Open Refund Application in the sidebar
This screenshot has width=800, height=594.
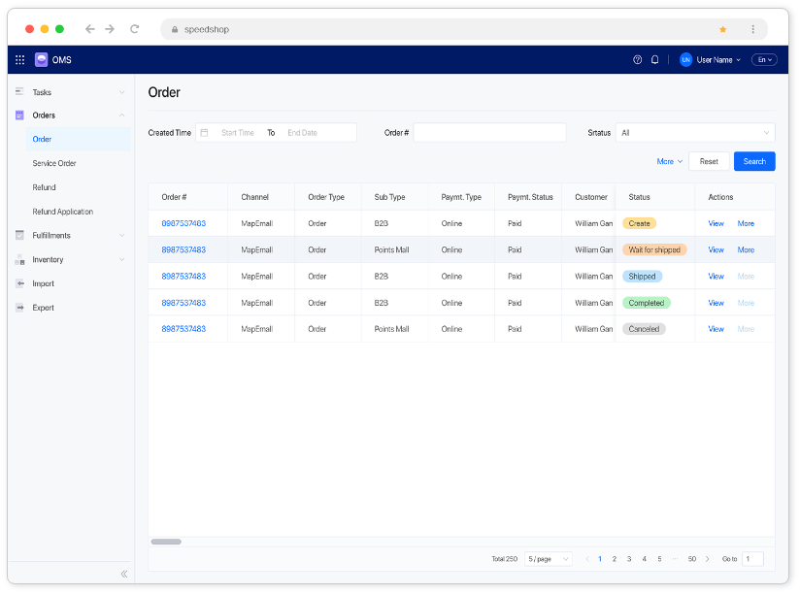(63, 212)
